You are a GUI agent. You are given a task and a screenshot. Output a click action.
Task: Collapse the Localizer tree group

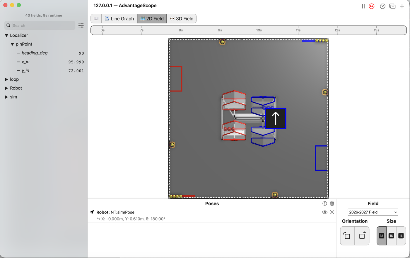6,35
